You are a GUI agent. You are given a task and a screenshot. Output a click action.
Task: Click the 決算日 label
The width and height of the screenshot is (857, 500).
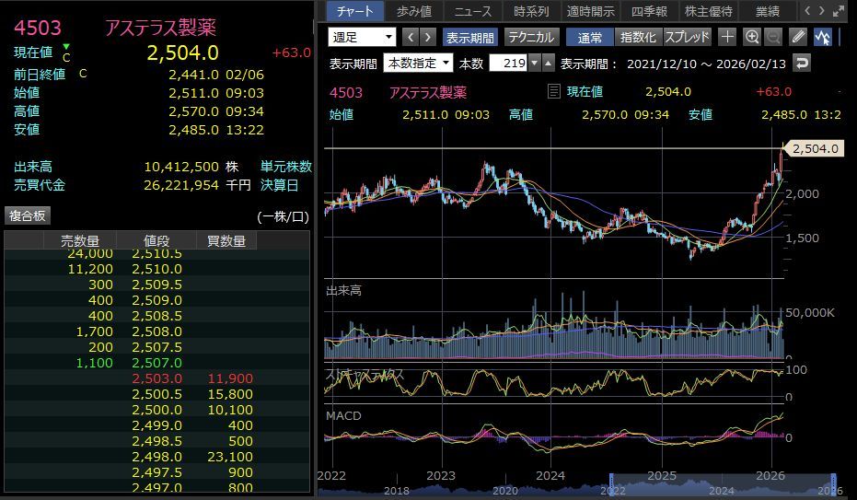pos(279,185)
